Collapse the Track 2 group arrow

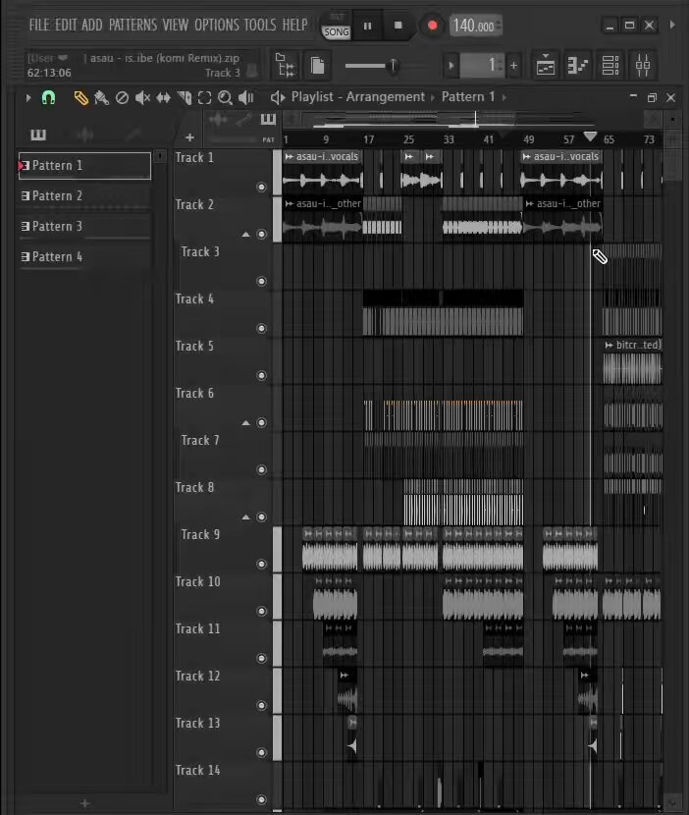[245, 235]
